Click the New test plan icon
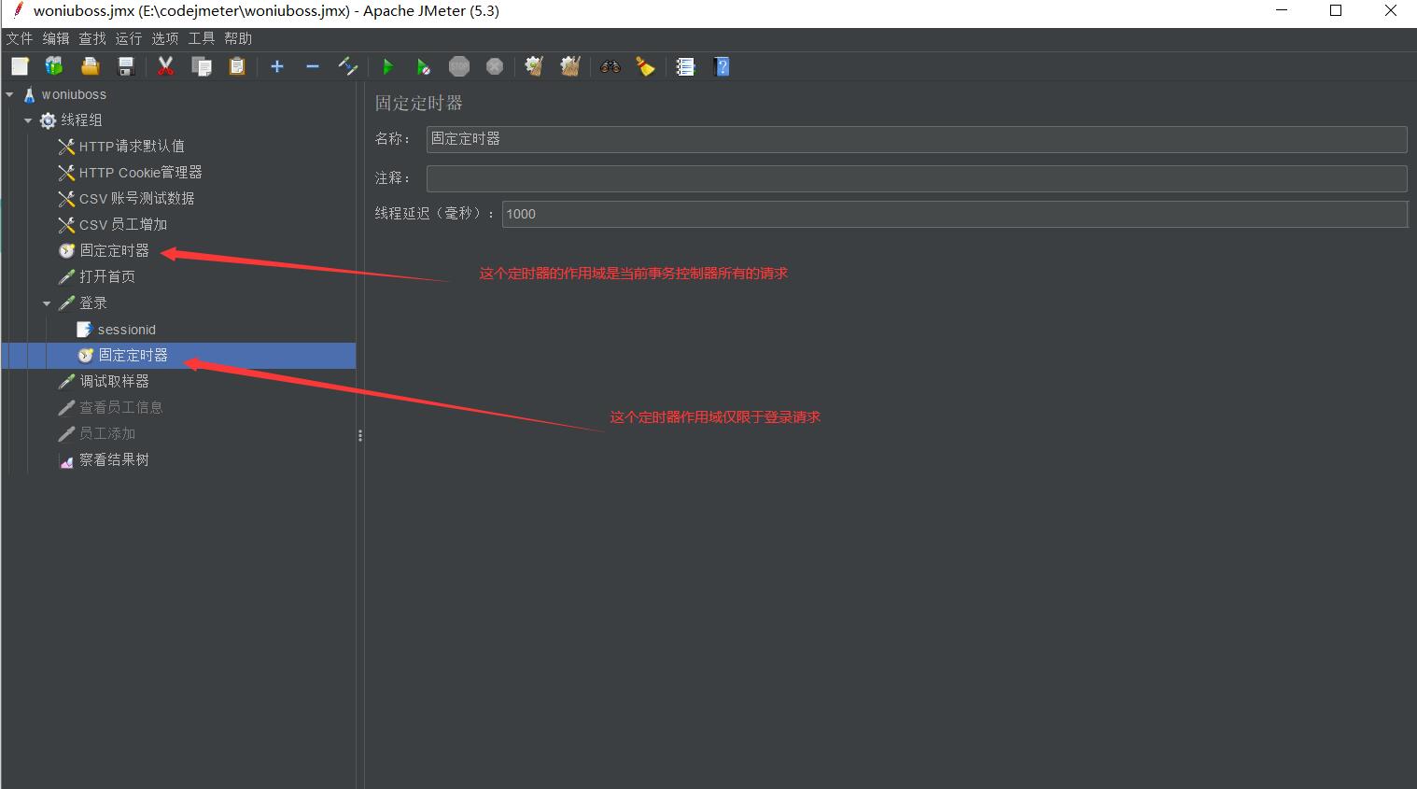This screenshot has height=789, width=1417. pos(20,66)
